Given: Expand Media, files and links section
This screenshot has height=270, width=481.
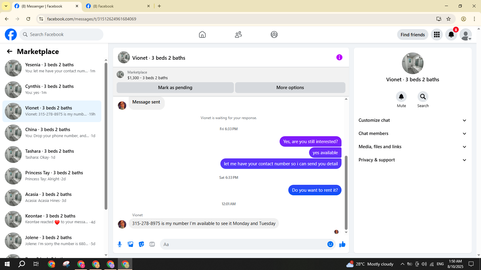Looking at the screenshot, I should 413,147.
